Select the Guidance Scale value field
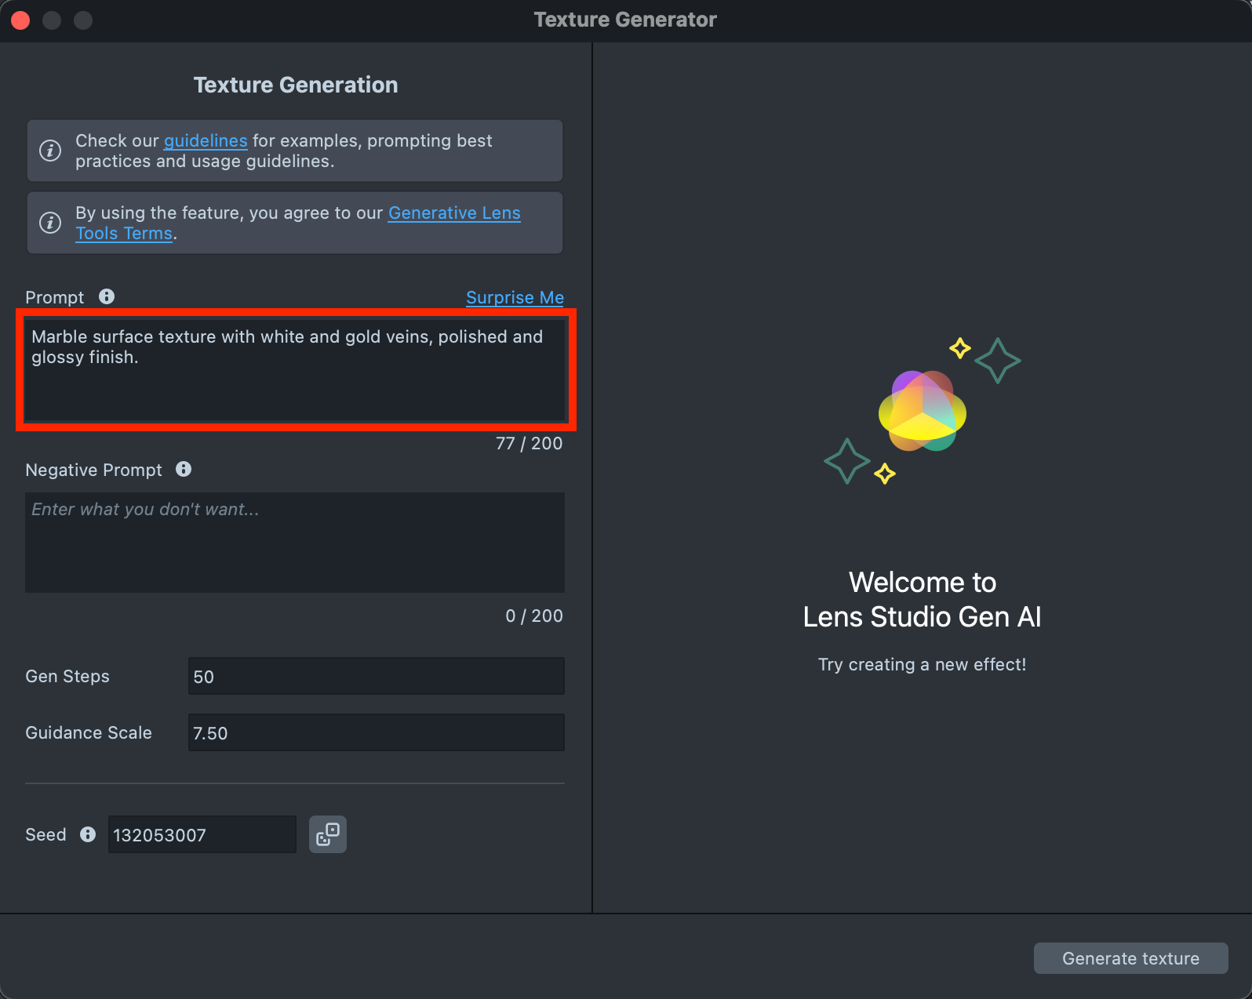Viewport: 1252px width, 999px height. [x=376, y=733]
